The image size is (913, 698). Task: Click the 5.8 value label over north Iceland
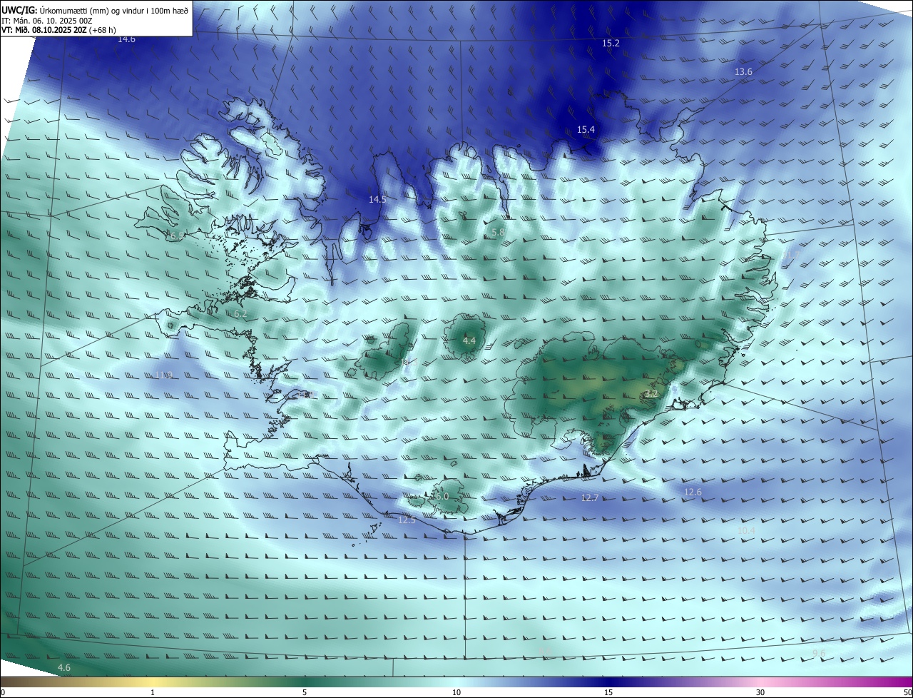pos(499,233)
